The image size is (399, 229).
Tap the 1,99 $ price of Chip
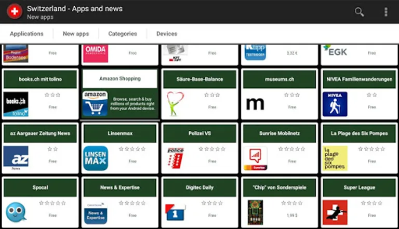[292, 215]
